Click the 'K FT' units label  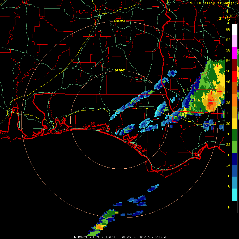[224, 18]
